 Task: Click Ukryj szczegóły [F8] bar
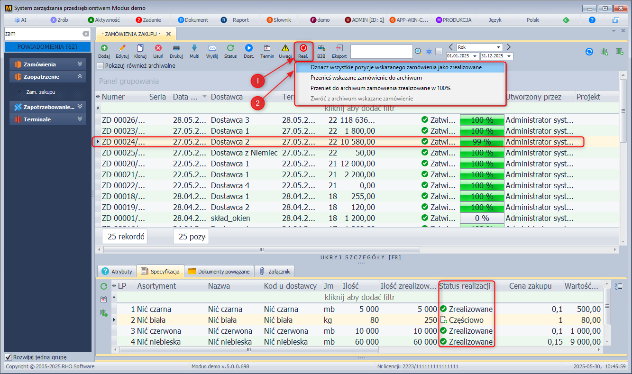[x=361, y=257]
